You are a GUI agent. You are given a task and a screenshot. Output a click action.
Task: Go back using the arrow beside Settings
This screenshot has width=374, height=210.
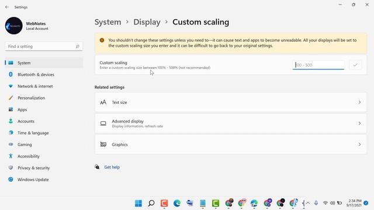click(7, 7)
